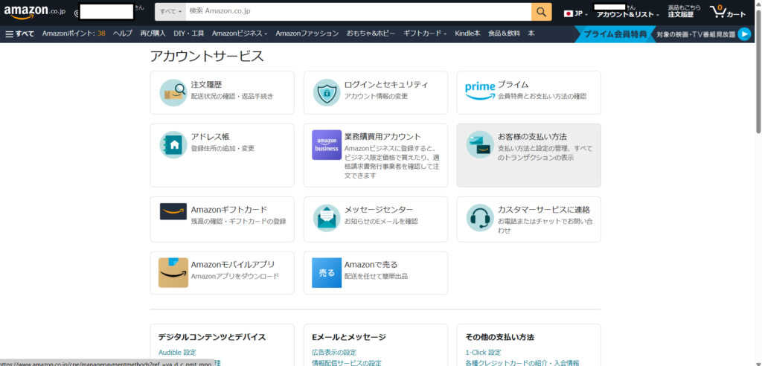
Task: Click the 1-Click 設定 link
Action: click(483, 353)
